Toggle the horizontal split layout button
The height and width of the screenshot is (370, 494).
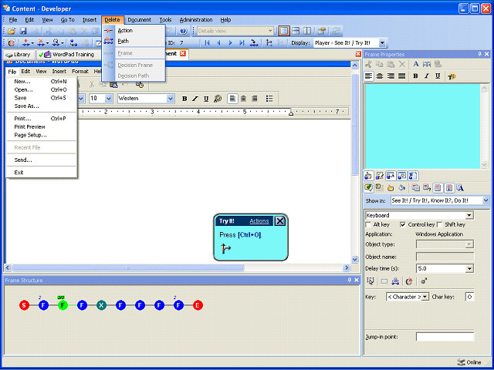coord(296,31)
